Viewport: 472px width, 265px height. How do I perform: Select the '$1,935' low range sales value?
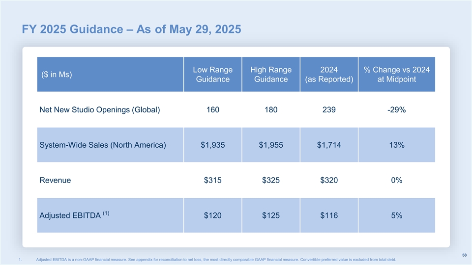212,145
